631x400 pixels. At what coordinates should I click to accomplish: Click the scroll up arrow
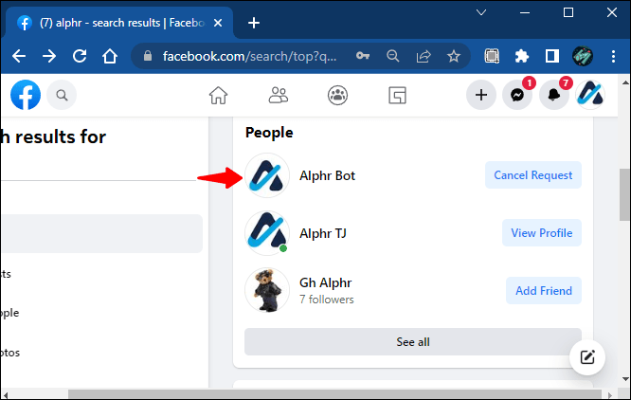[x=625, y=82]
